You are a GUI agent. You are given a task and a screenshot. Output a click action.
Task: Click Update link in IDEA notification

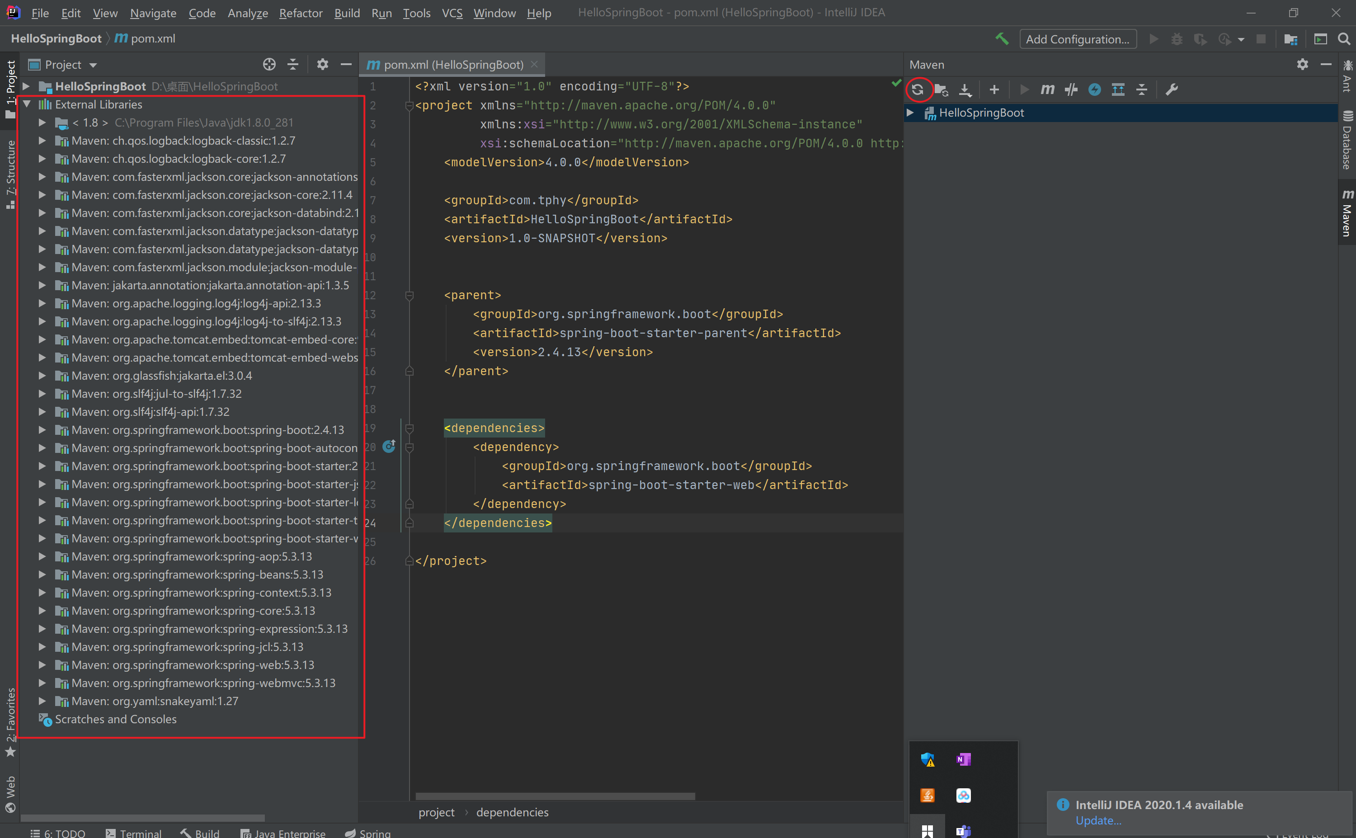[x=1098, y=820]
